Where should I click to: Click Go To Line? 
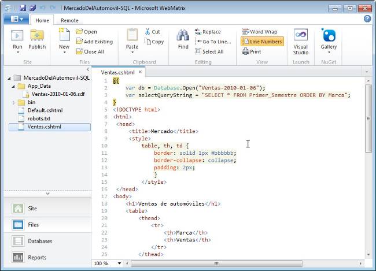pos(213,42)
